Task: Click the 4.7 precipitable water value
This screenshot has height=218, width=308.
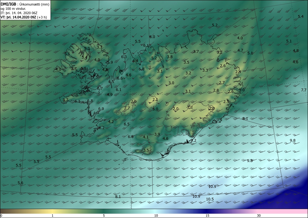Action: point(240,50)
